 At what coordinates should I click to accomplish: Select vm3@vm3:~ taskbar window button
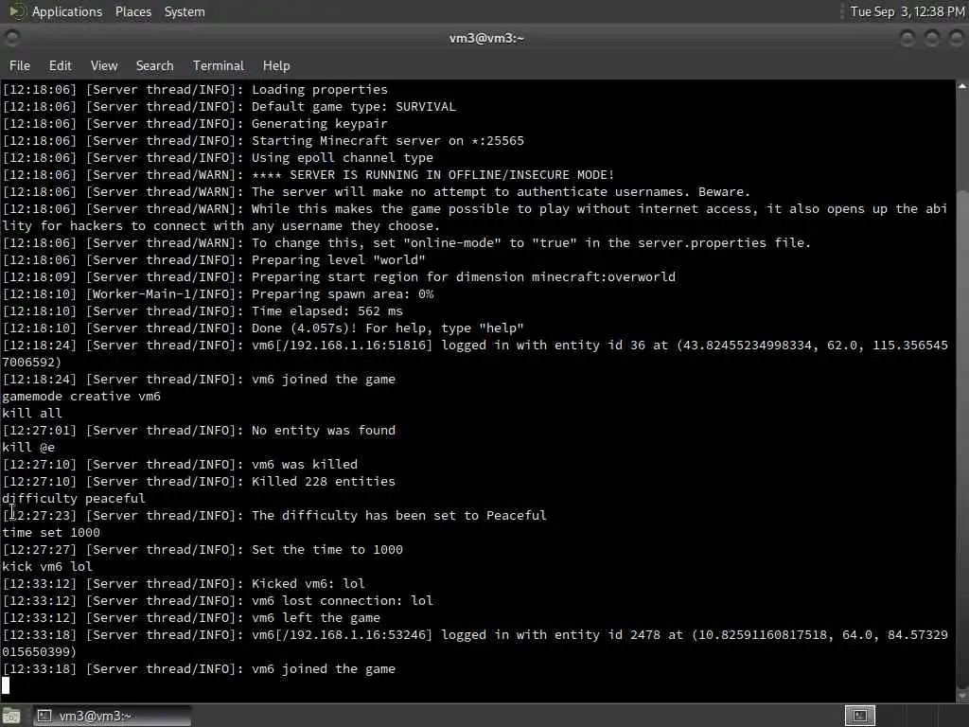(x=112, y=716)
